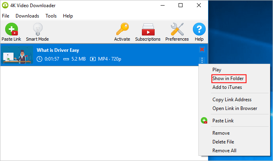This screenshot has height=161, width=273.
Task: Click the Paste Link toolbar icon
Action: [x=12, y=29]
